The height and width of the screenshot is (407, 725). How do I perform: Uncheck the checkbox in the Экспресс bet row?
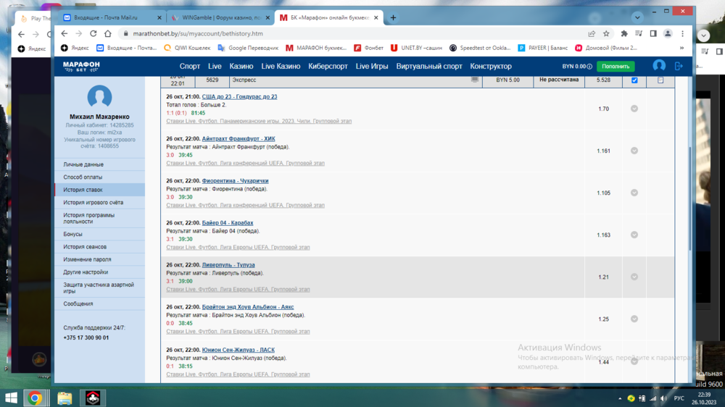click(x=634, y=80)
